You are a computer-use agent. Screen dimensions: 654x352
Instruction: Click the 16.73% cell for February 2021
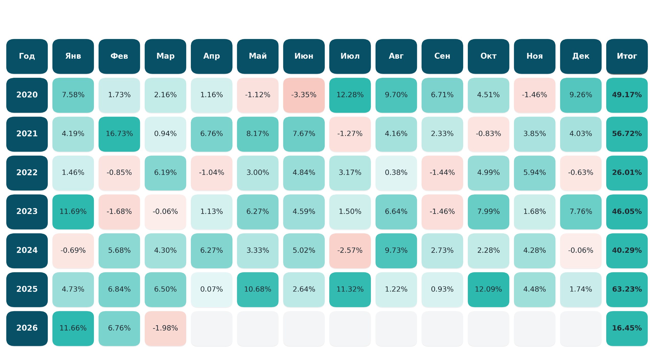coord(119,134)
